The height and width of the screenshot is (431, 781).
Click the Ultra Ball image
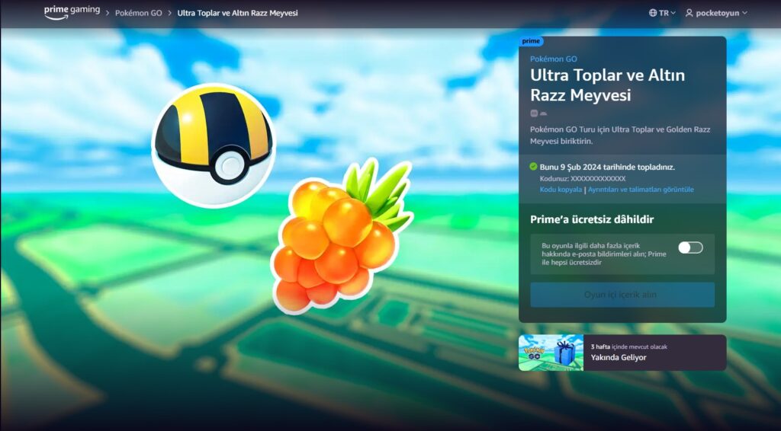coord(214,145)
